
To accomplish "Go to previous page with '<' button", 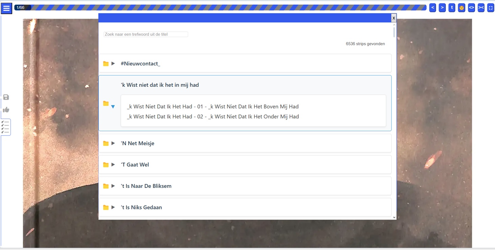I will 432,7.
